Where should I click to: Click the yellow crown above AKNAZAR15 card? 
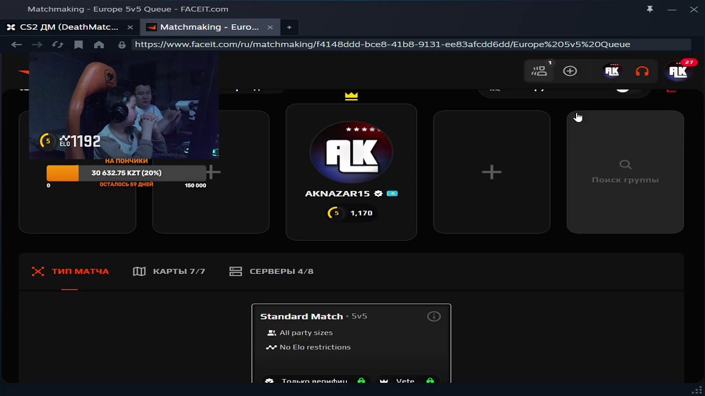[351, 96]
